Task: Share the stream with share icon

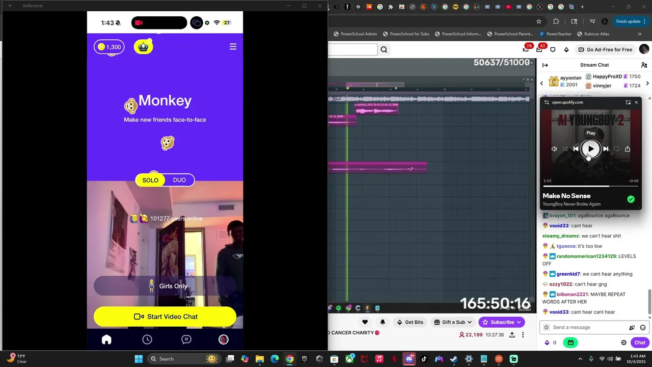Action: [x=512, y=335]
